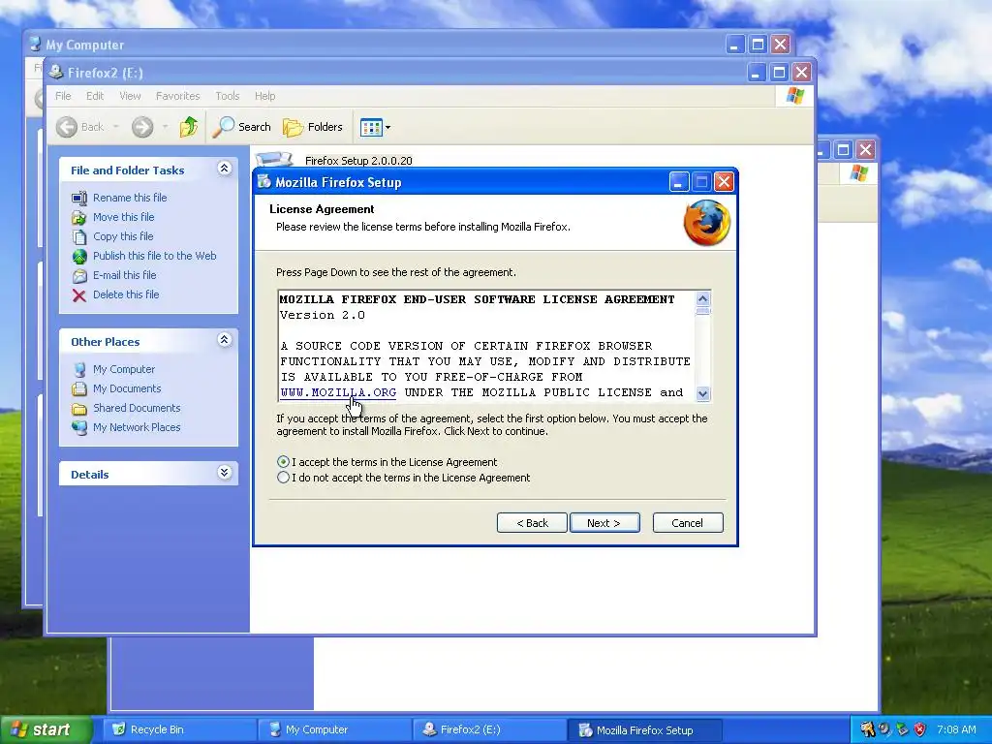Open the Edit menu in Firefox2 (E:) window

(x=95, y=96)
